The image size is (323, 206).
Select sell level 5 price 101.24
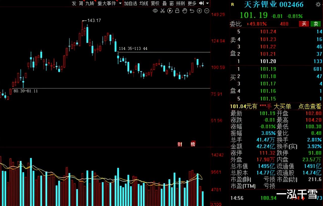[268, 32]
